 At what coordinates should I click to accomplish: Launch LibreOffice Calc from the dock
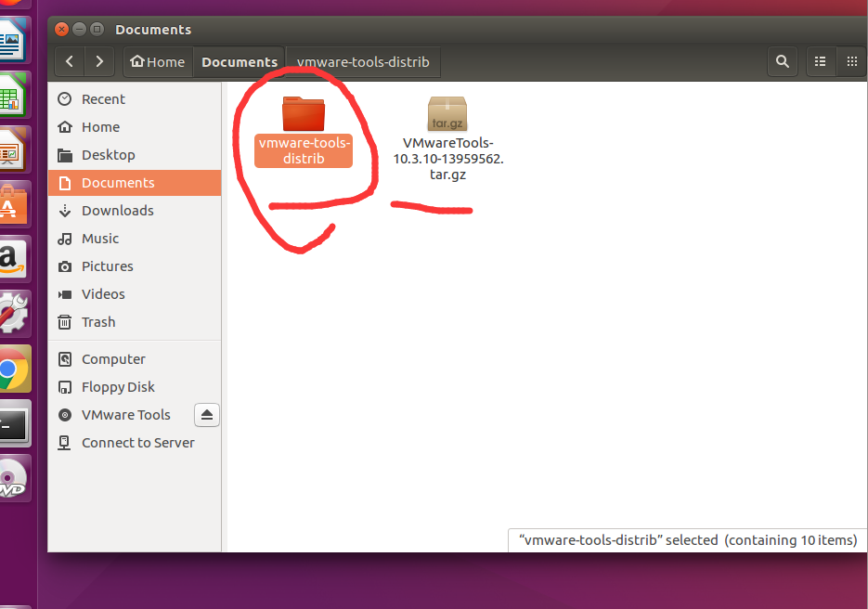tap(13, 94)
